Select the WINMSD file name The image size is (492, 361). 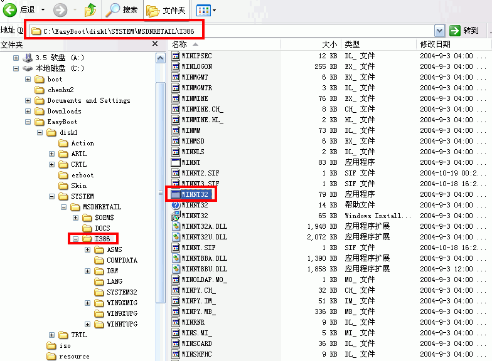coord(193,142)
